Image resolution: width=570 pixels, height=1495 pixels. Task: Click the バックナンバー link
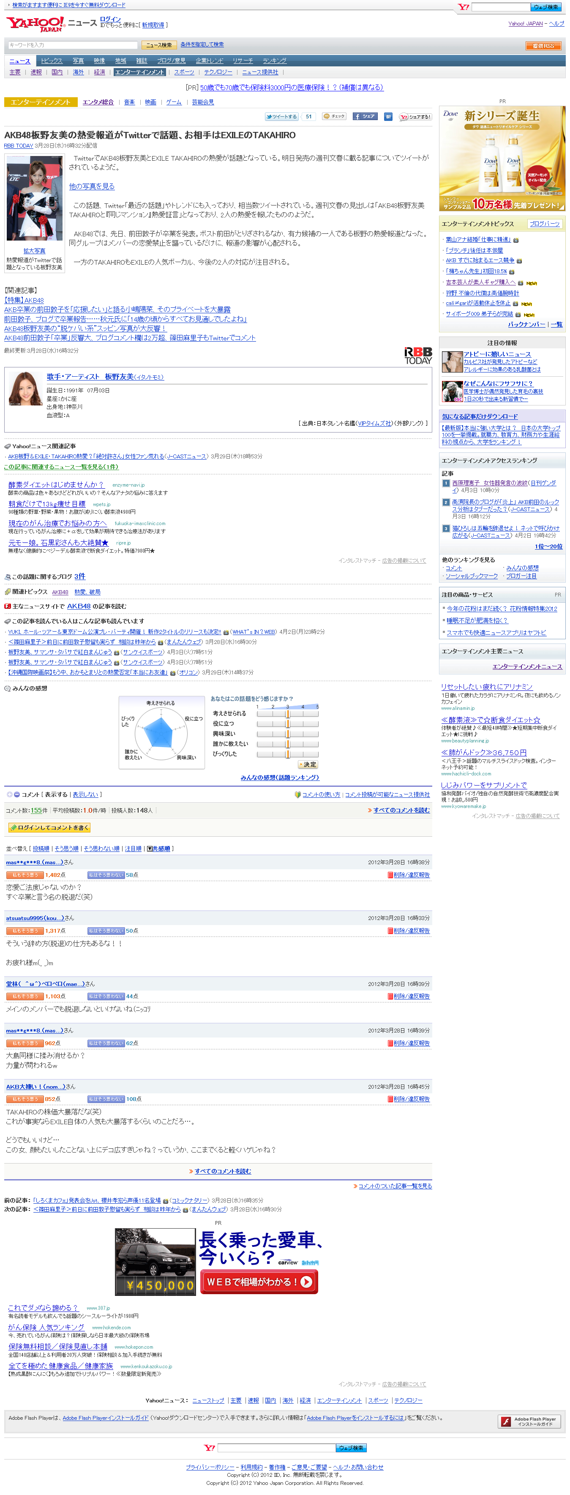tap(526, 324)
